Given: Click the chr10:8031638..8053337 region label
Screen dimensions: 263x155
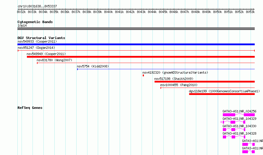Looking at the screenshot, I should point(37,6).
